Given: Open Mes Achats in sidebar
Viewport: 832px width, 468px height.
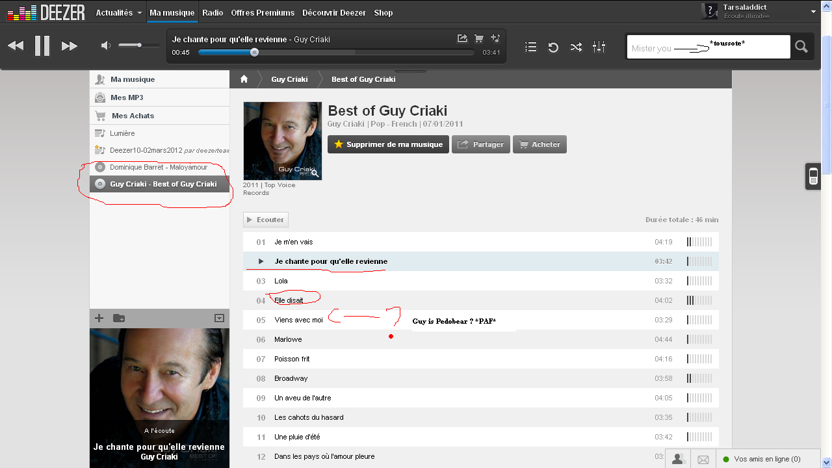Looking at the screenshot, I should click(x=159, y=116).
